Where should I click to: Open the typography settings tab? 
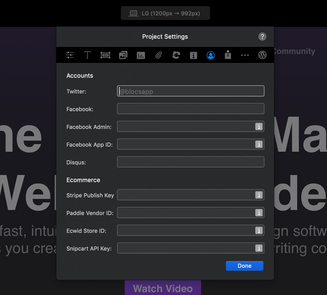pyautogui.click(x=87, y=55)
